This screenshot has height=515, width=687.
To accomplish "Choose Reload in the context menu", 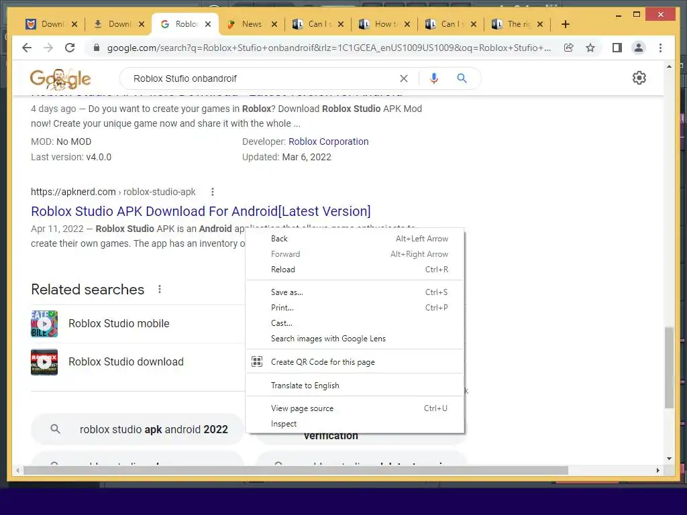I will pos(355,270).
